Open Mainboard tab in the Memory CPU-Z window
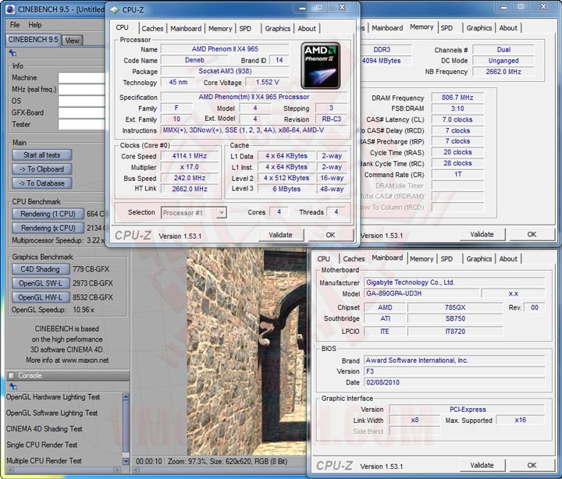The width and height of the screenshot is (562, 479). 387,28
